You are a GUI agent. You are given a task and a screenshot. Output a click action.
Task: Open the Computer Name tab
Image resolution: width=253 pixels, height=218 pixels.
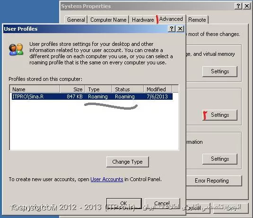point(108,20)
